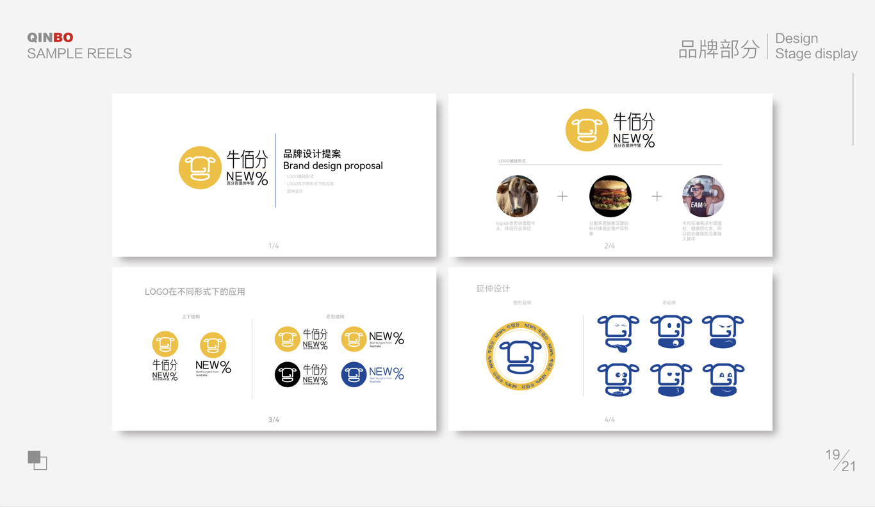875x507 pixels.
Task: Click the '品牌设计提案' title
Action: [x=312, y=154]
